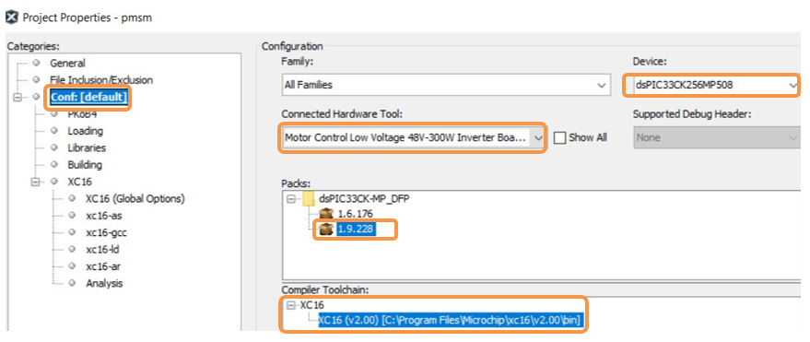Click the package icon beside 1.9.228
The width and height of the screenshot is (810, 342).
point(325,230)
